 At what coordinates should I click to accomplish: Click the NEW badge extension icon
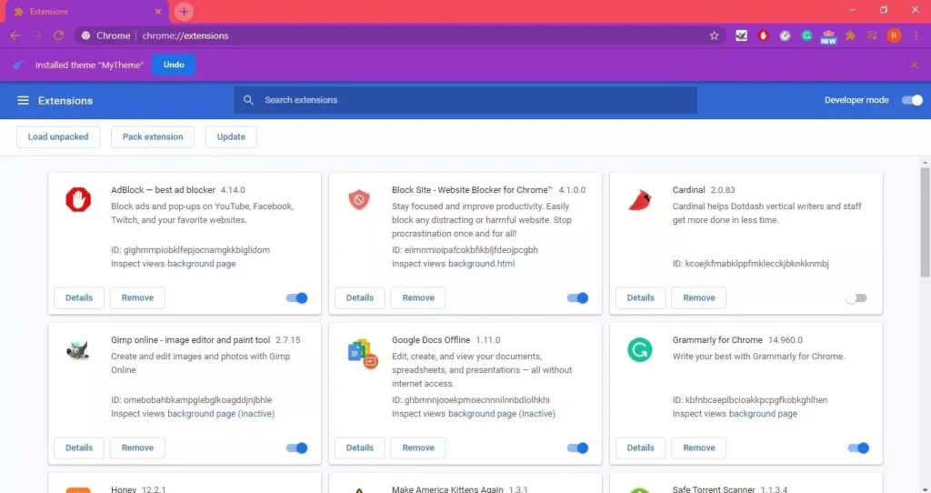(x=828, y=36)
